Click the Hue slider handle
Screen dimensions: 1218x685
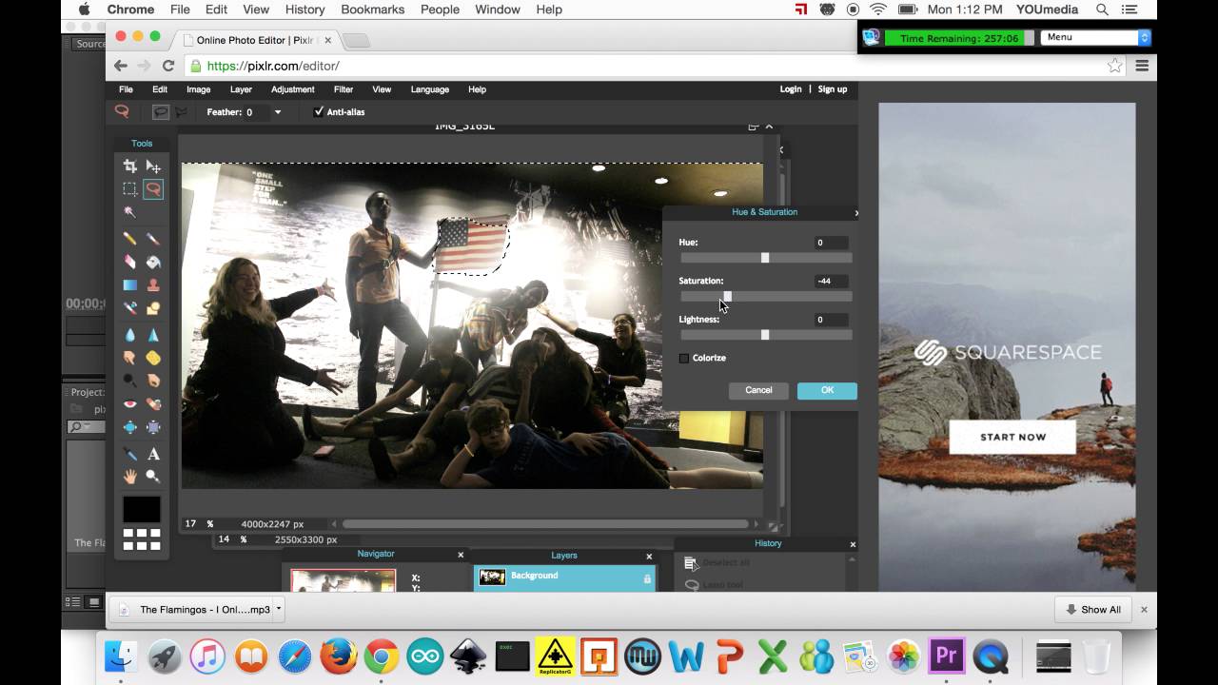[765, 258]
